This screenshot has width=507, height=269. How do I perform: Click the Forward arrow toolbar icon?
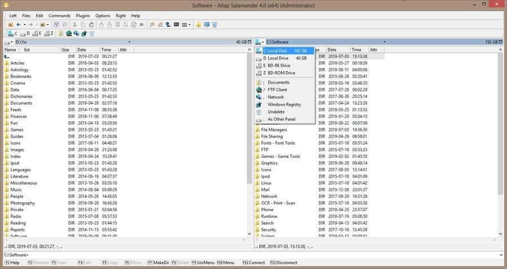[x=30, y=25]
